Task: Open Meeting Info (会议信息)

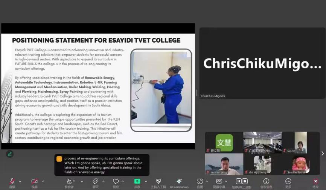Action: point(266,182)
